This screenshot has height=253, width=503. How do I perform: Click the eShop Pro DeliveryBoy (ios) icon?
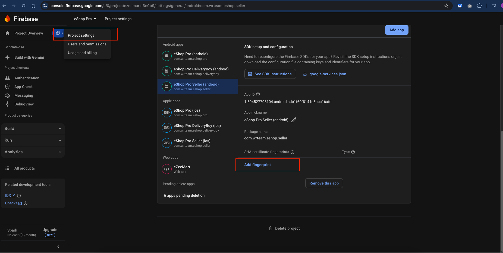click(x=167, y=128)
